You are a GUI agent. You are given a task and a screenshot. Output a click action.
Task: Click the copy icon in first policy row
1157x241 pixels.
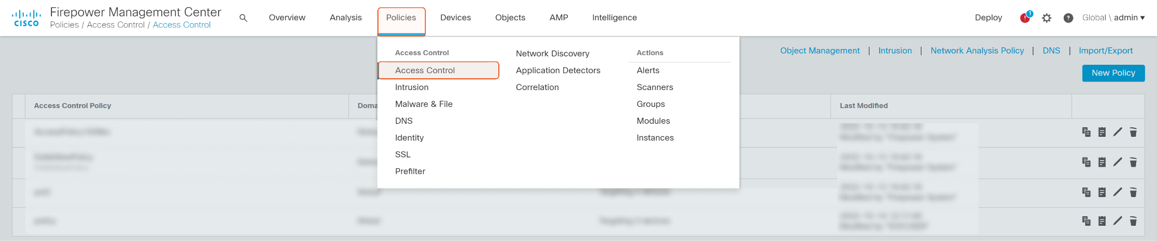(1086, 132)
